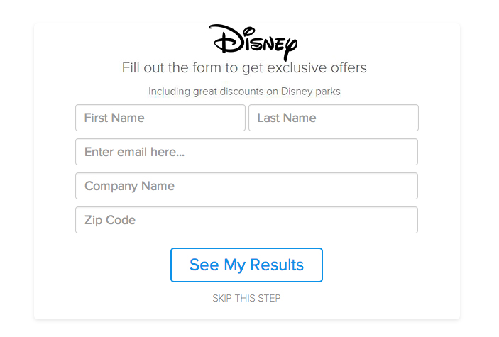
Task: Click the Disney logo
Action: point(253,43)
